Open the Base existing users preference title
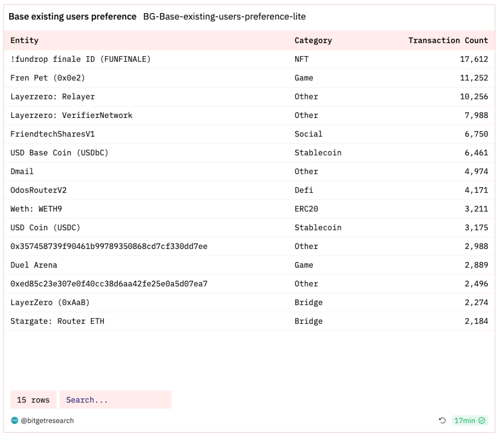The width and height of the screenshot is (500, 437). click(72, 16)
